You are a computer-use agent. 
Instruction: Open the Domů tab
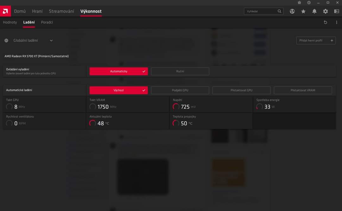point(20,11)
